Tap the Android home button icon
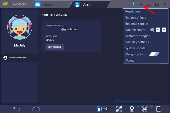170x113 pixels. (36, 109)
